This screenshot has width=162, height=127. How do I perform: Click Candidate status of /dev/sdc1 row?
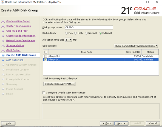147,60
